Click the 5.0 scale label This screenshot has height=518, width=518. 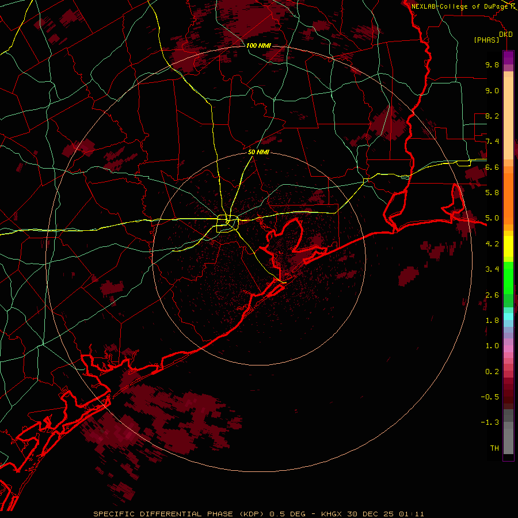click(x=492, y=218)
